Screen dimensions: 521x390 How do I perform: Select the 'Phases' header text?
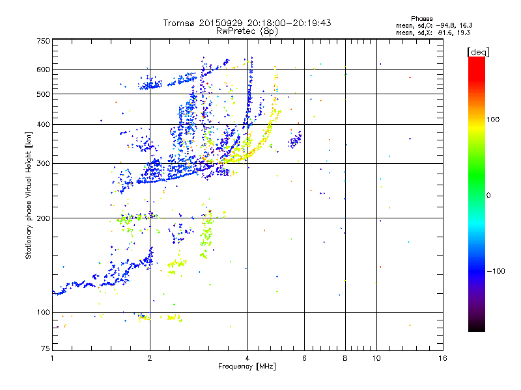pyautogui.click(x=421, y=19)
